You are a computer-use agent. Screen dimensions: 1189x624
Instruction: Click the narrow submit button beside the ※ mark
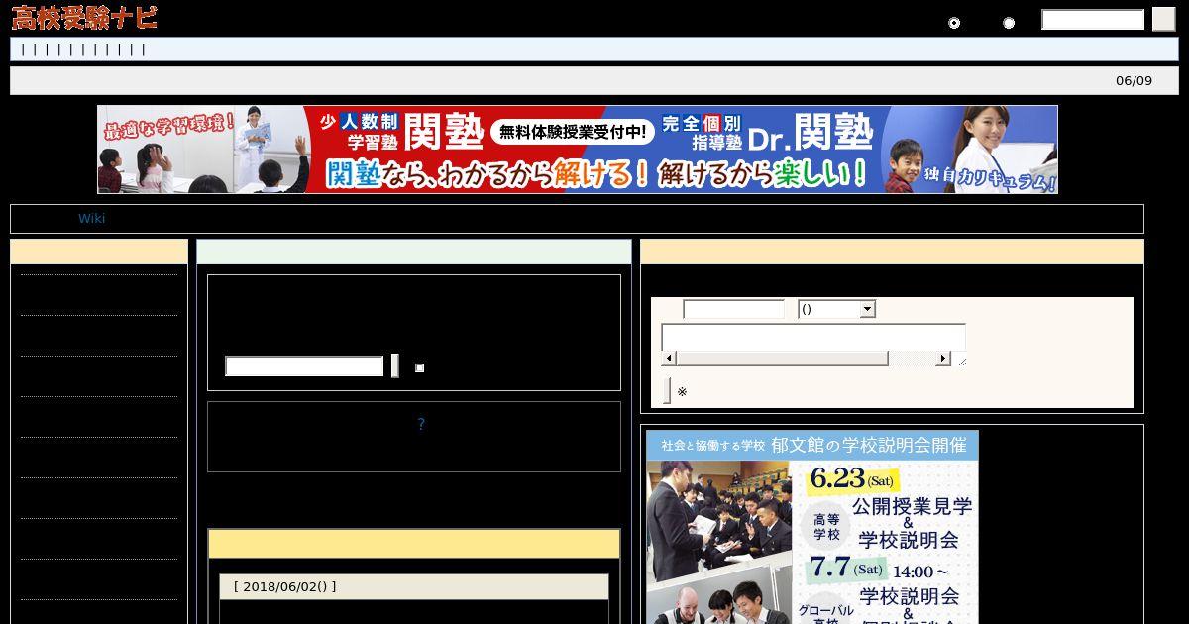pyautogui.click(x=667, y=391)
